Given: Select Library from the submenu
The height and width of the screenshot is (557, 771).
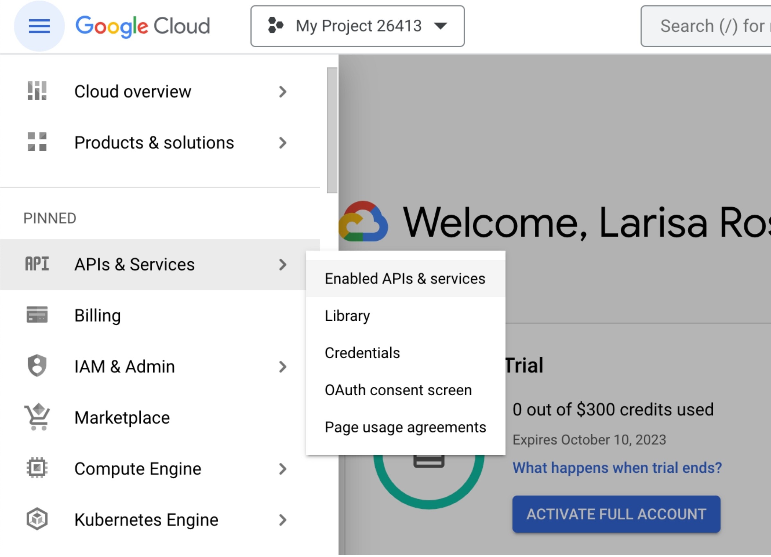Looking at the screenshot, I should 405,316.
